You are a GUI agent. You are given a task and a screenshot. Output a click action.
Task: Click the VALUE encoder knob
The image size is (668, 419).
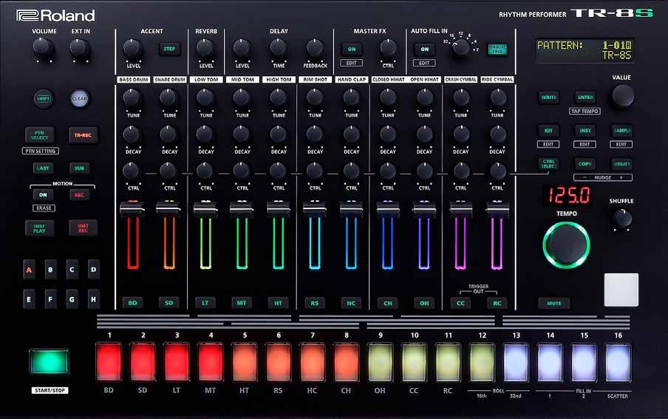[623, 95]
